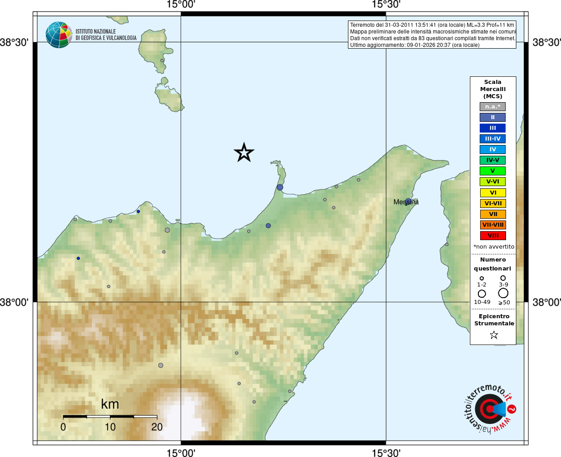This screenshot has height=457, width=561.
Task: Select the gray n.a. swatch
Action: click(493, 107)
